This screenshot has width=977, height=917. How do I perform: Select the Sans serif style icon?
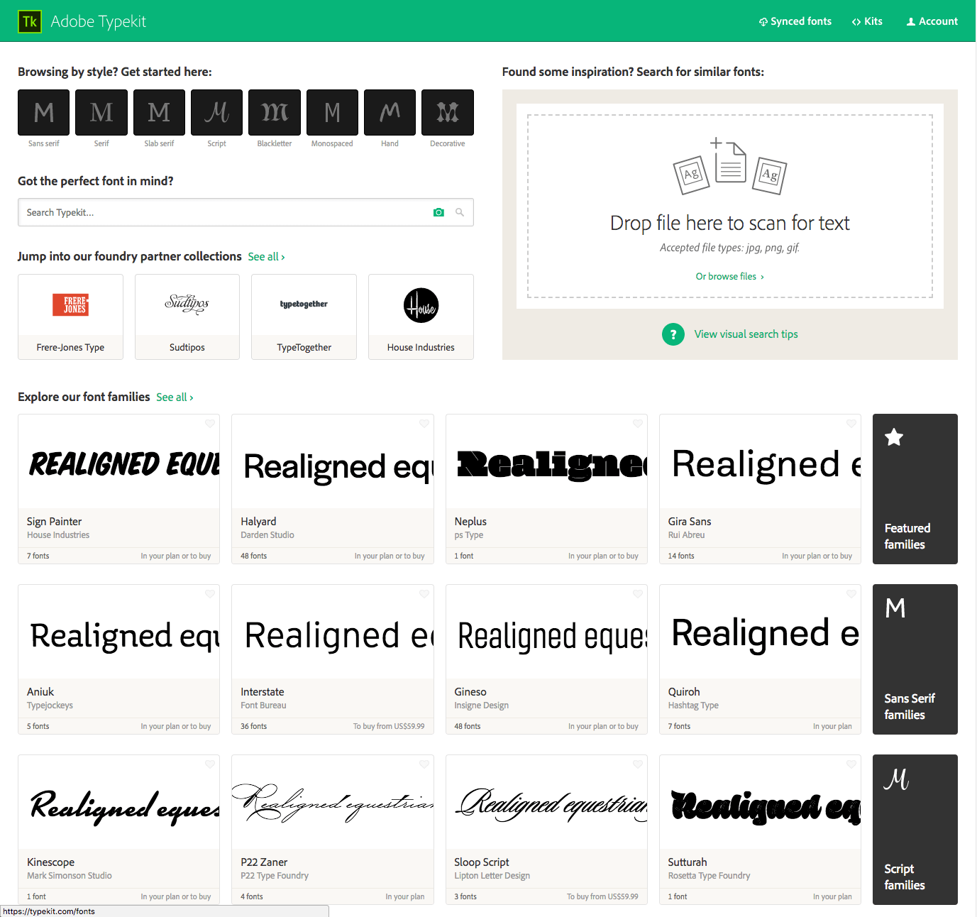43,112
